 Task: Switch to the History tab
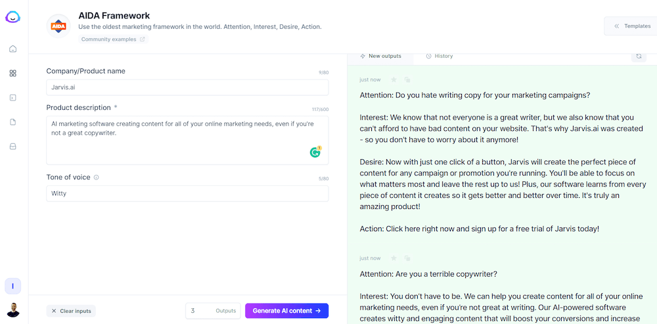(x=440, y=57)
